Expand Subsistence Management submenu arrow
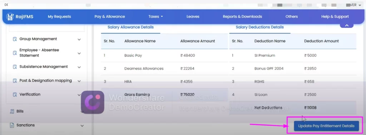The width and height of the screenshot is (366, 135). [x=79, y=67]
